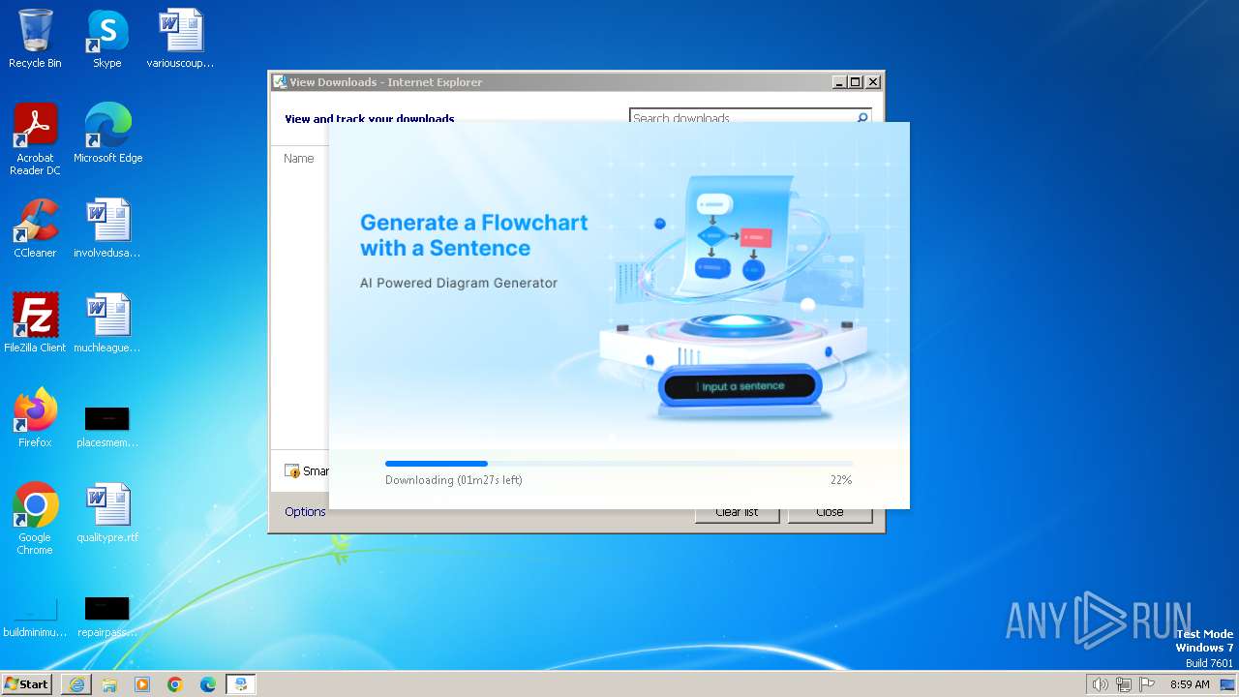Launch Firefox from the desktop
Viewport: 1239px width, 697px height.
pyautogui.click(x=35, y=417)
